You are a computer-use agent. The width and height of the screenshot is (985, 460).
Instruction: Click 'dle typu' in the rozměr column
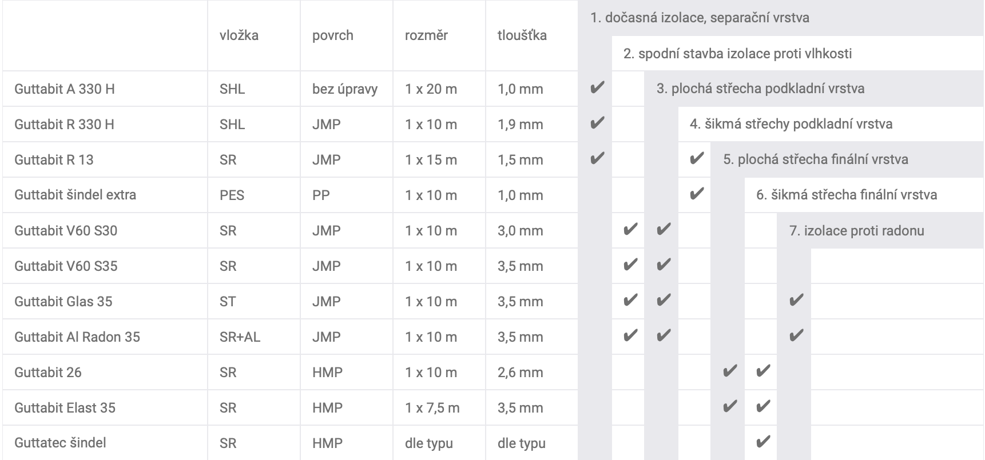pyautogui.click(x=429, y=443)
